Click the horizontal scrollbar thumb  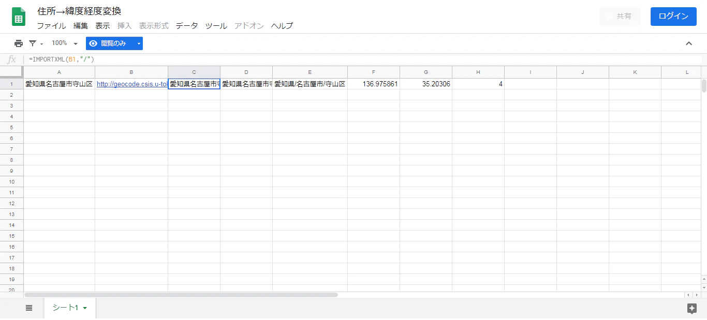click(x=181, y=295)
